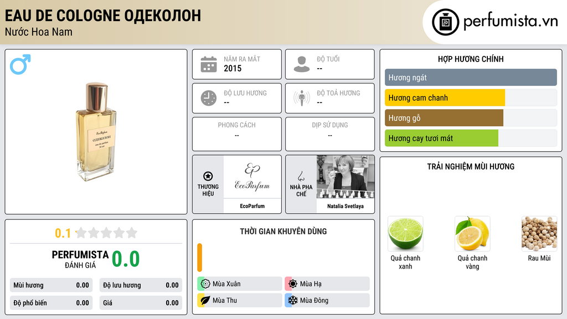567x319 pixels.
Task: Select the Quả chanh vàng lemon image
Action: coord(472,234)
